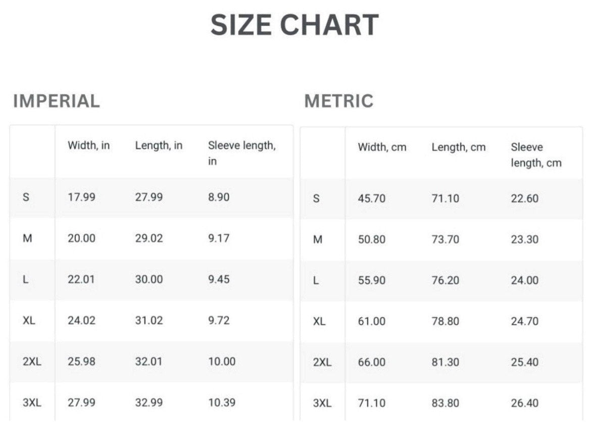Click the "Sleeve length, in" column header

[241, 153]
